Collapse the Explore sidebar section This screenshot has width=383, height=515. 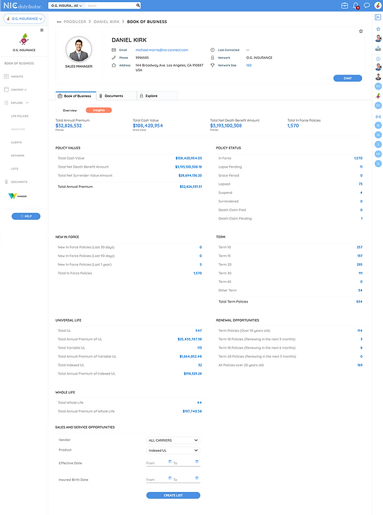tap(16, 103)
